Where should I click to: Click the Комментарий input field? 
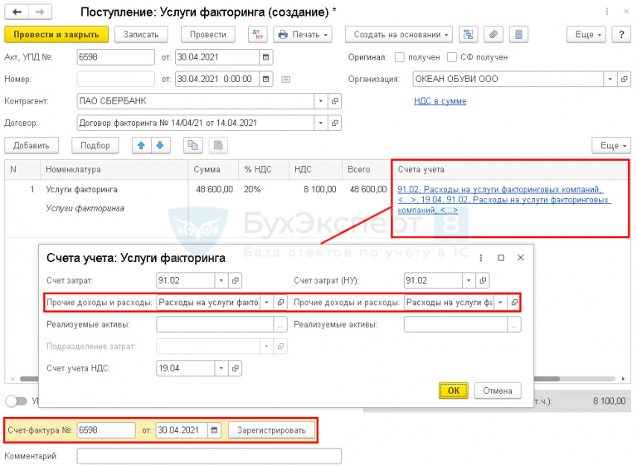(x=209, y=456)
